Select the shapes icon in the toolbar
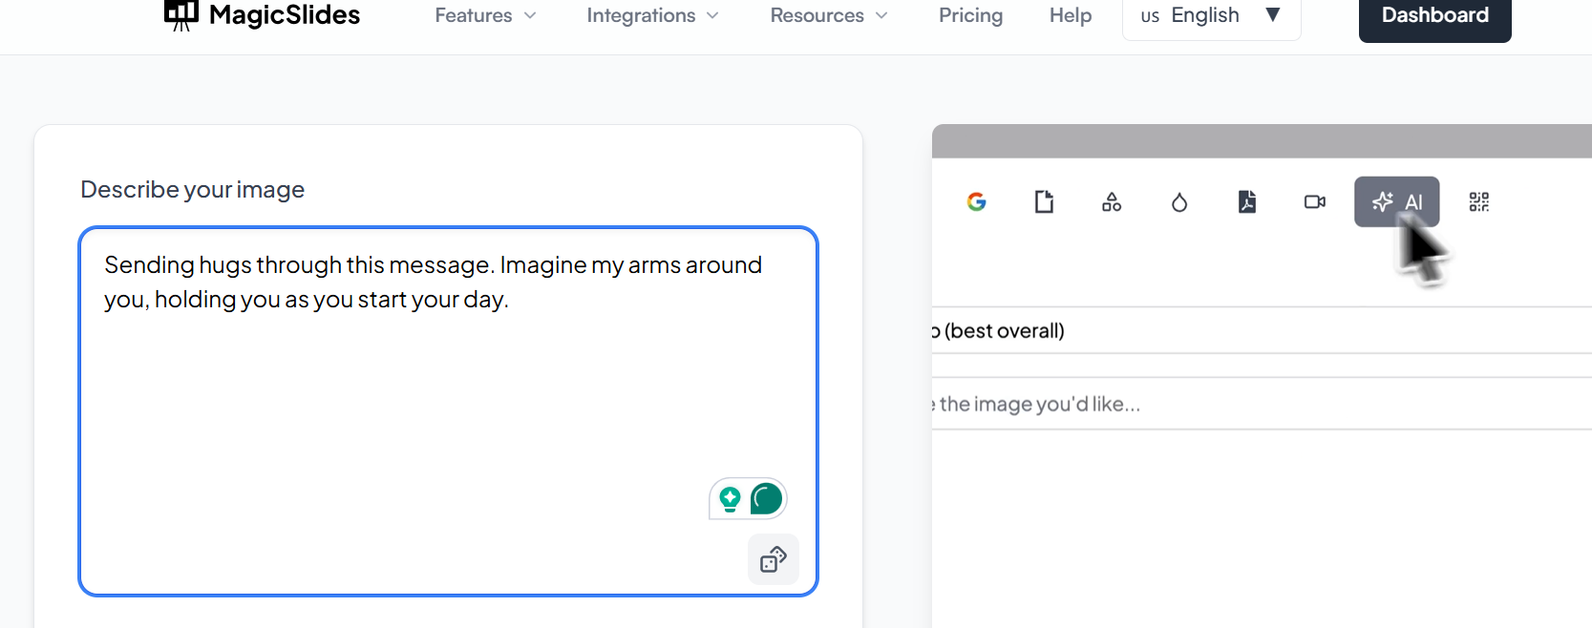Image resolution: width=1592 pixels, height=628 pixels. tap(1112, 201)
